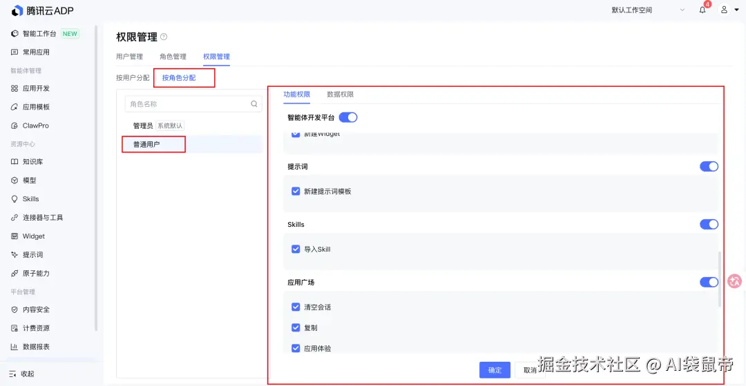The image size is (746, 386).
Task: Open the 应用模板 icon
Action: tap(15, 107)
